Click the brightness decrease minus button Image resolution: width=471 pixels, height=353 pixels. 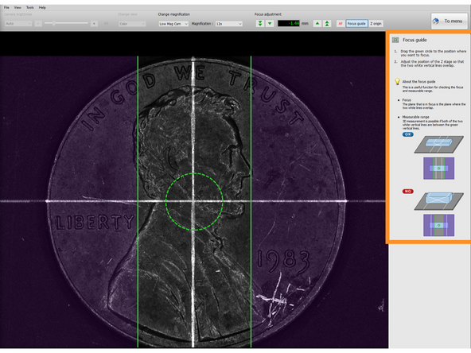[x=38, y=24]
